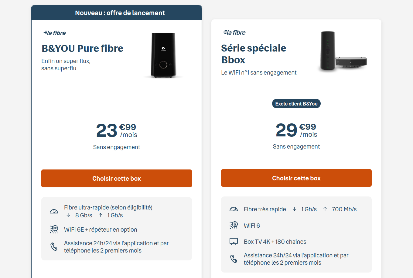Click the black Pure fibre router image
The height and width of the screenshot is (278, 413).
click(163, 55)
